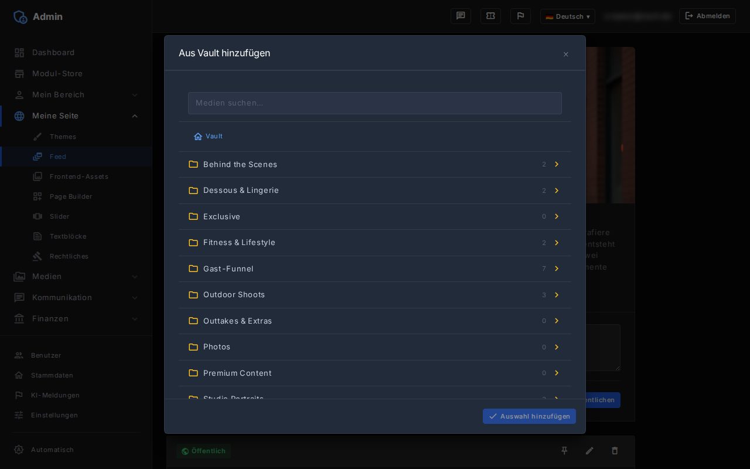750x469 pixels.
Task: Expand the Finanzen sidebar section
Action: (x=76, y=319)
